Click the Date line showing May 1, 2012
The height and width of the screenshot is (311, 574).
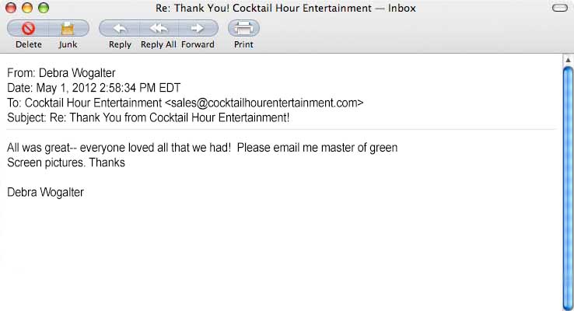[x=93, y=88]
